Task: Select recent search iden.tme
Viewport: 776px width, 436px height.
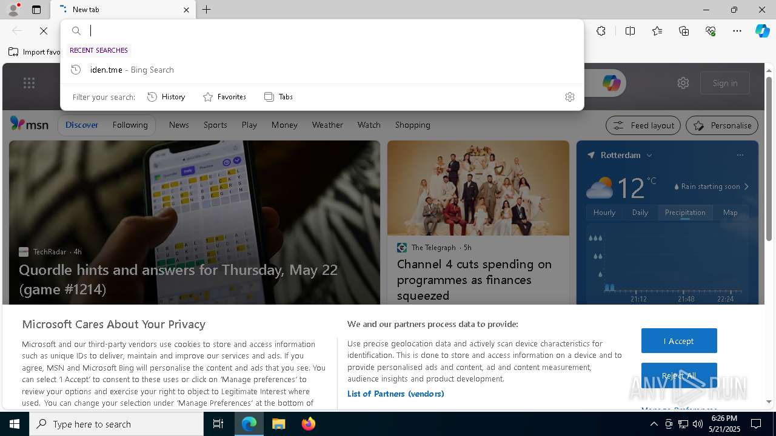Action: coord(322,70)
